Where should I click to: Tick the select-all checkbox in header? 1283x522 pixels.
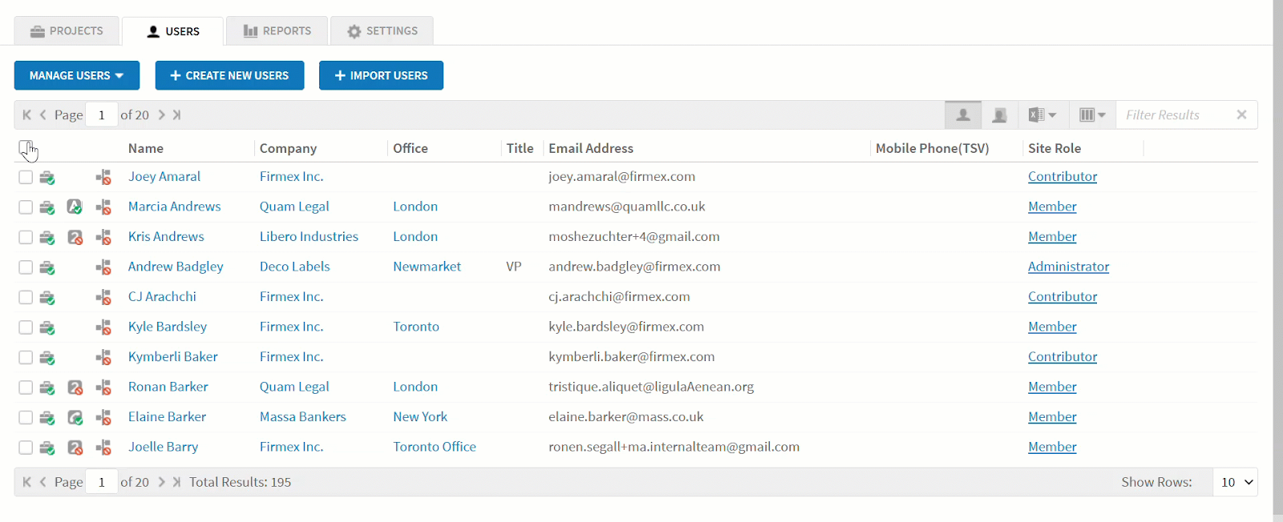click(x=26, y=148)
